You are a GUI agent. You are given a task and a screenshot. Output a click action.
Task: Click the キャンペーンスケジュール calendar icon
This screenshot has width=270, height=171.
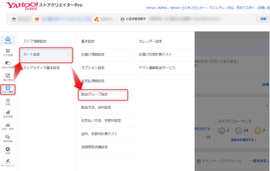click(x=199, y=161)
